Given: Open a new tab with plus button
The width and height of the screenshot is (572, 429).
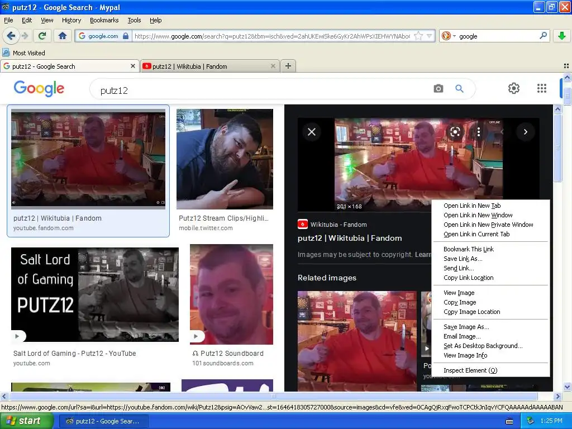Looking at the screenshot, I should tap(288, 66).
